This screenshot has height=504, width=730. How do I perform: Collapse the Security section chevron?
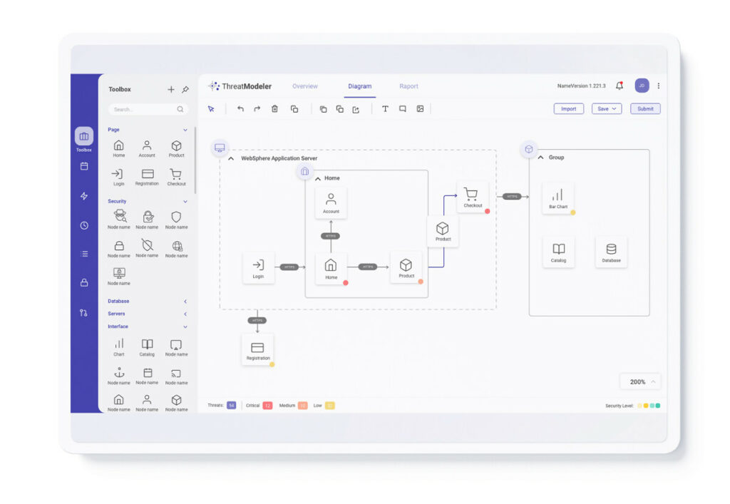coord(185,202)
